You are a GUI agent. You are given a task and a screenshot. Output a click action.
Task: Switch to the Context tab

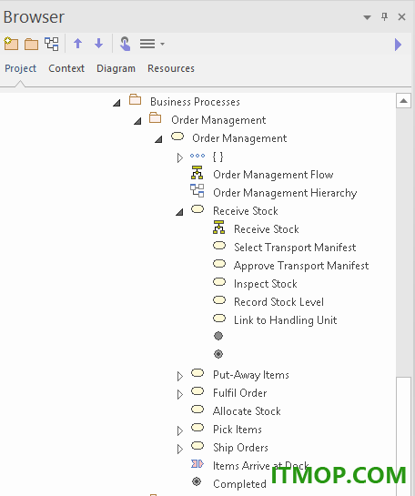point(66,68)
